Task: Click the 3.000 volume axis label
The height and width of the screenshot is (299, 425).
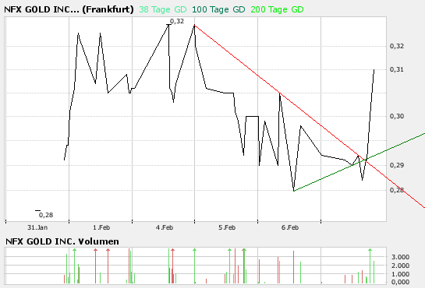Action: pyautogui.click(x=400, y=257)
